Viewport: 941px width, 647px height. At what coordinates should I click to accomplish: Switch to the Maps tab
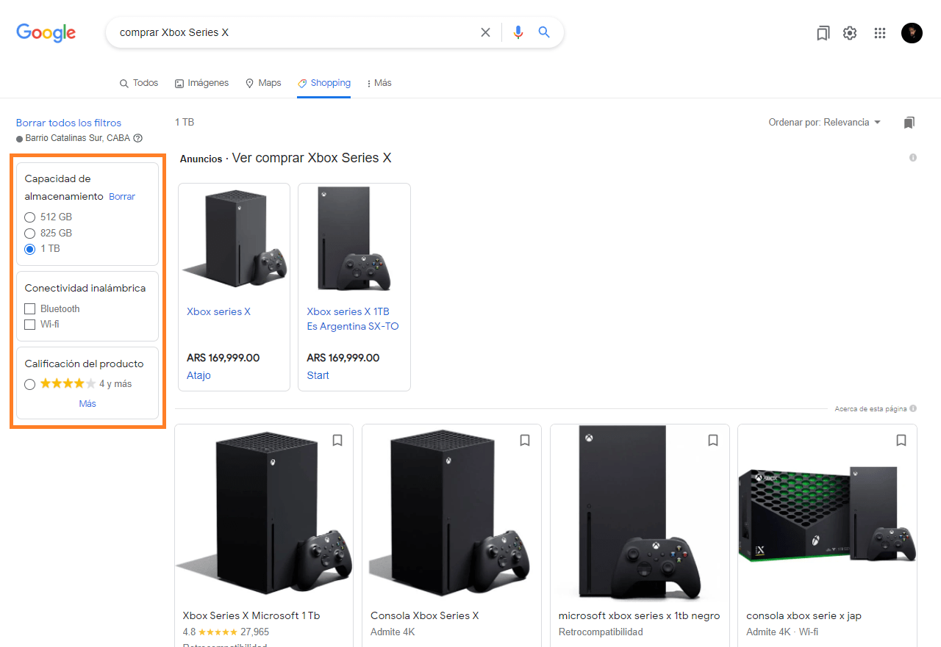[x=262, y=83]
